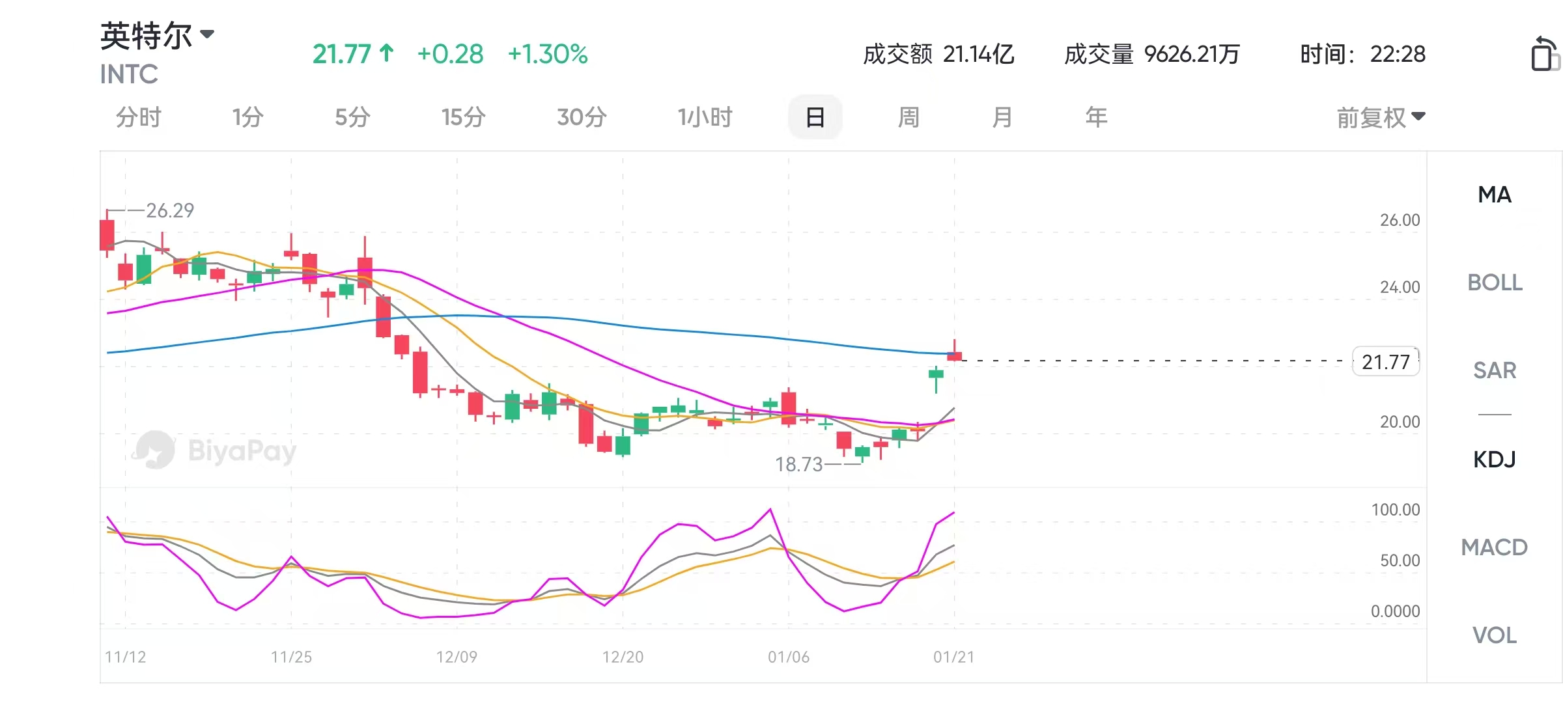Switch chart to 30分 interval
This screenshot has height=703, width=1563.
[582, 118]
